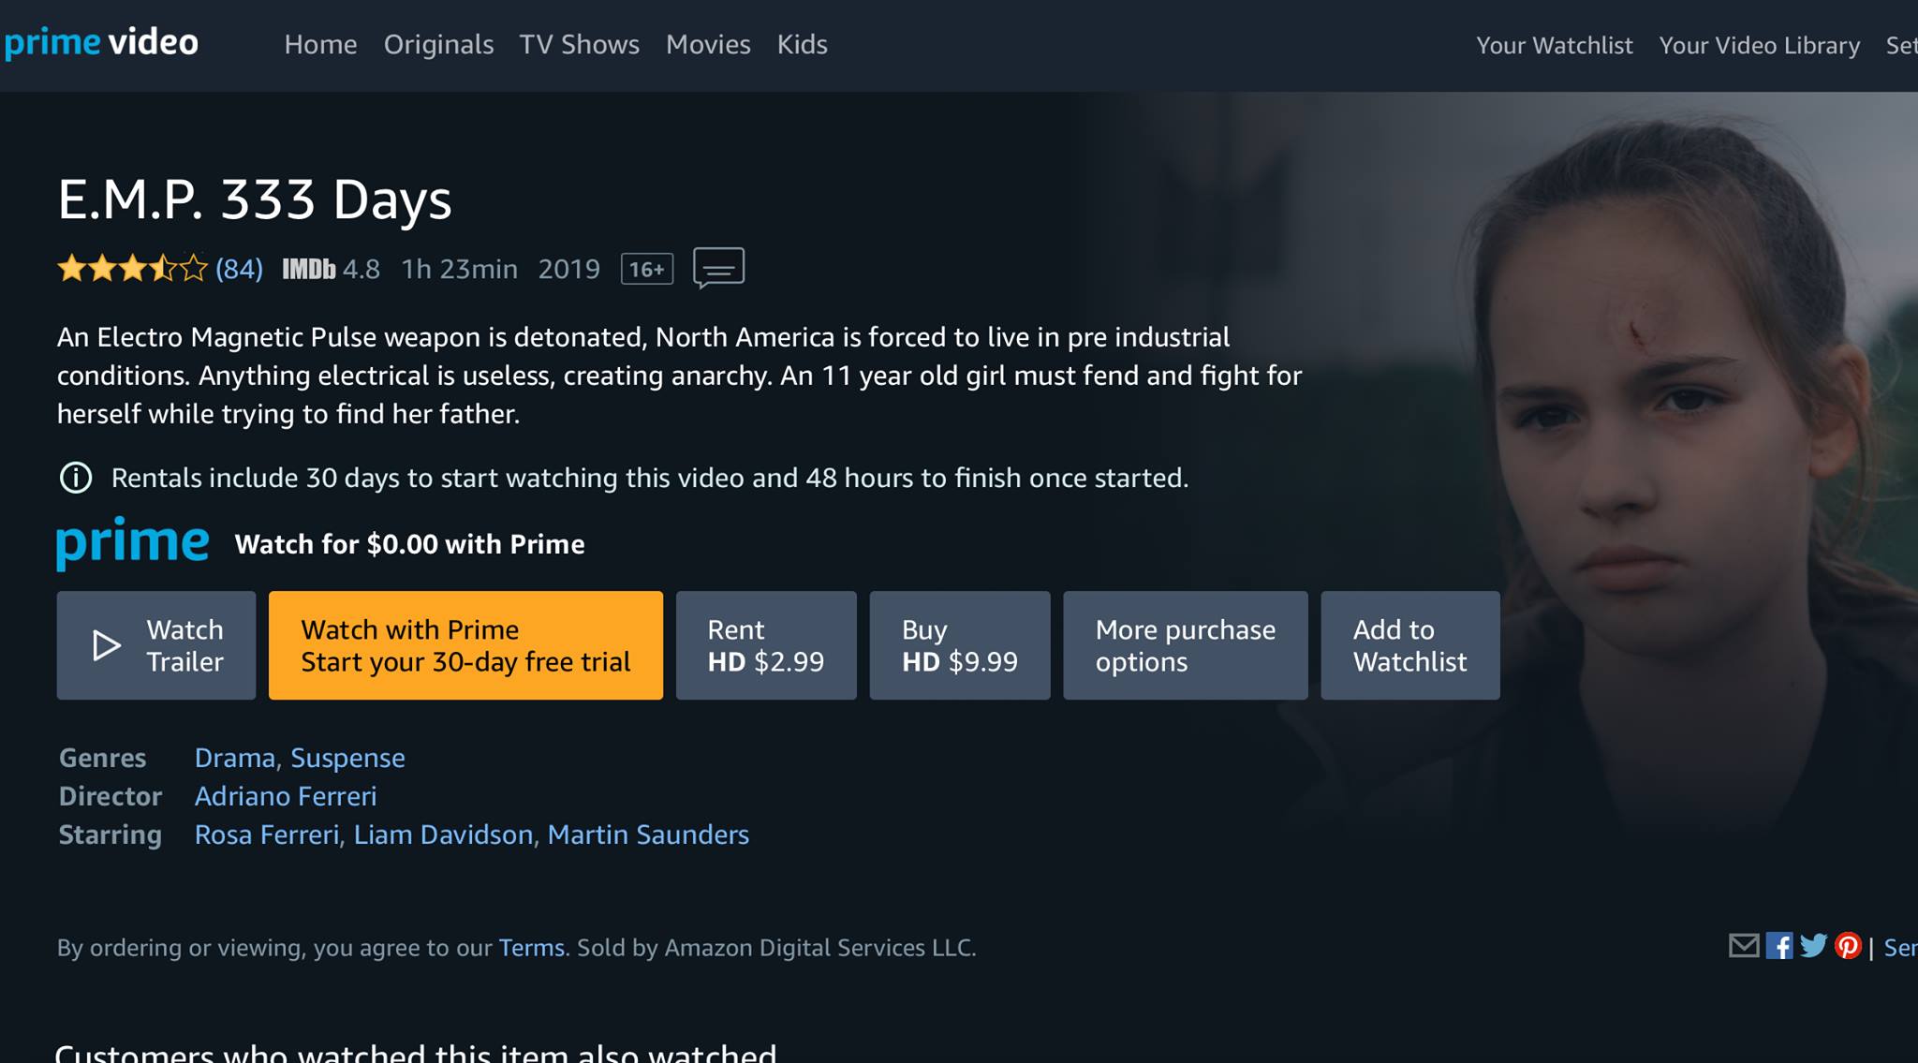Open the subtitles availability icon
This screenshot has height=1063, width=1918.
[718, 268]
